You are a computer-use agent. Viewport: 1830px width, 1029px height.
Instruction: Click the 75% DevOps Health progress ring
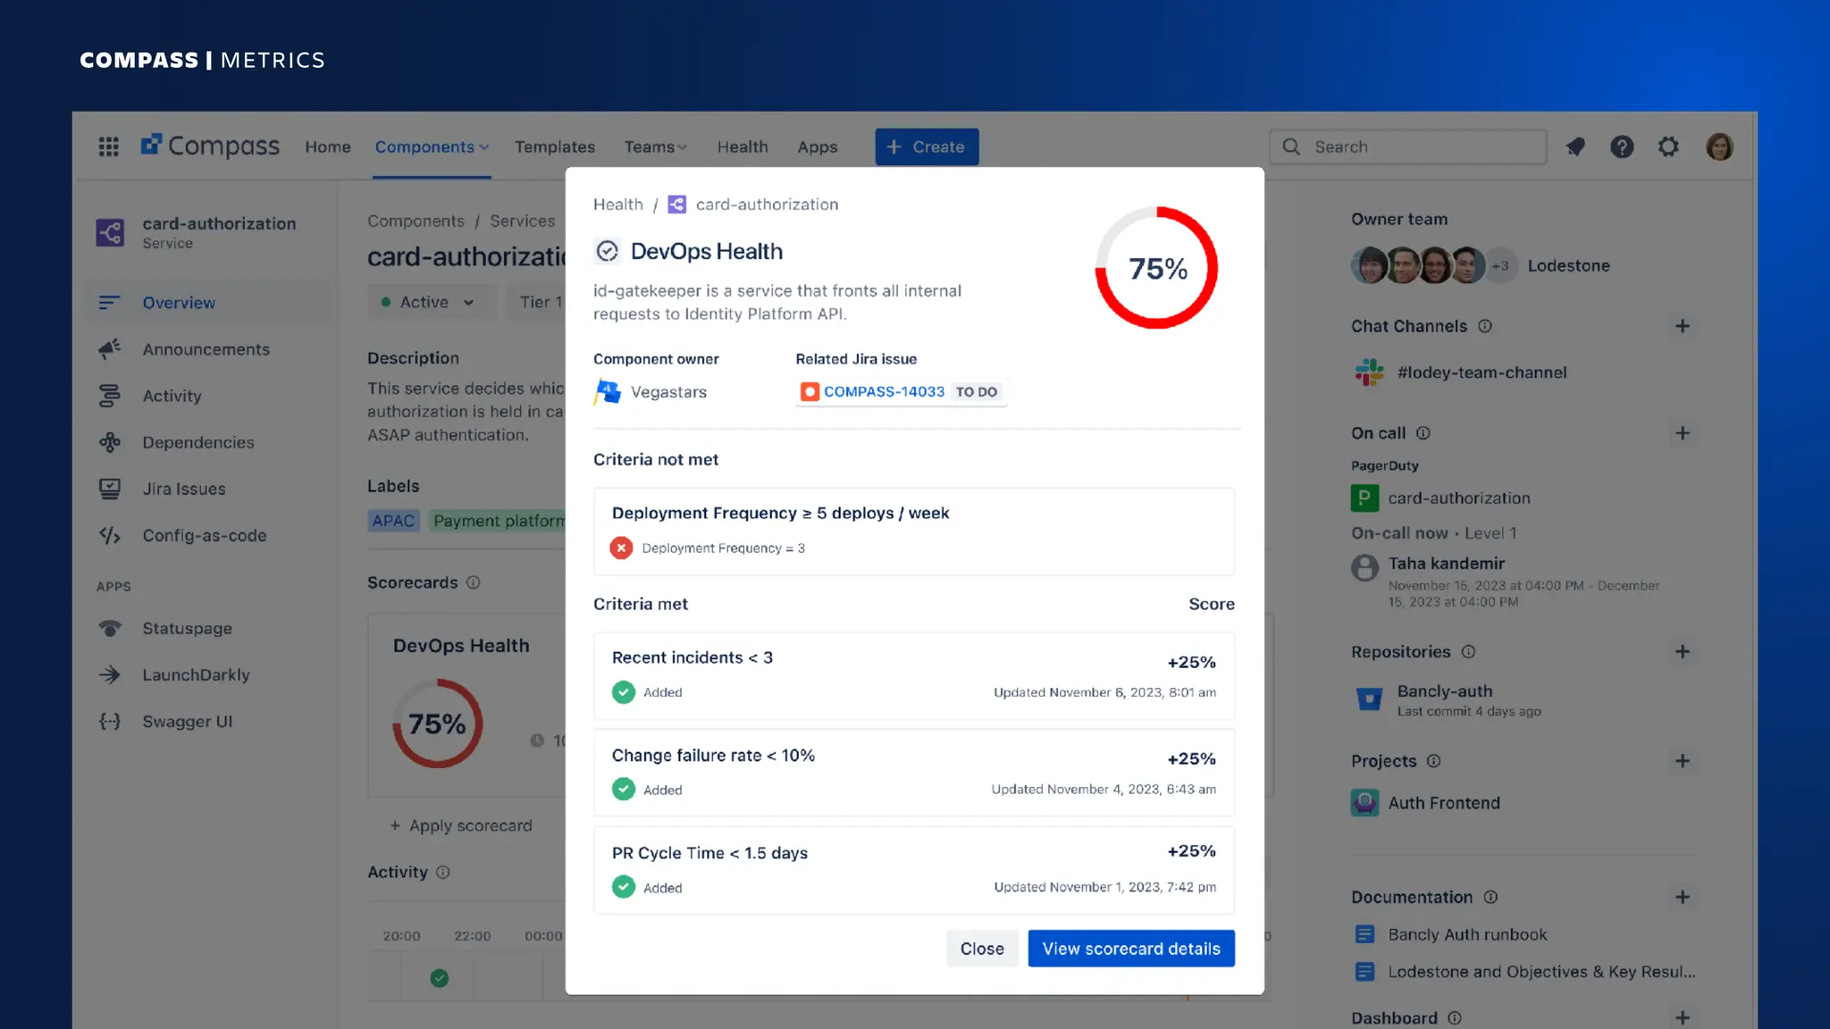pos(1156,268)
